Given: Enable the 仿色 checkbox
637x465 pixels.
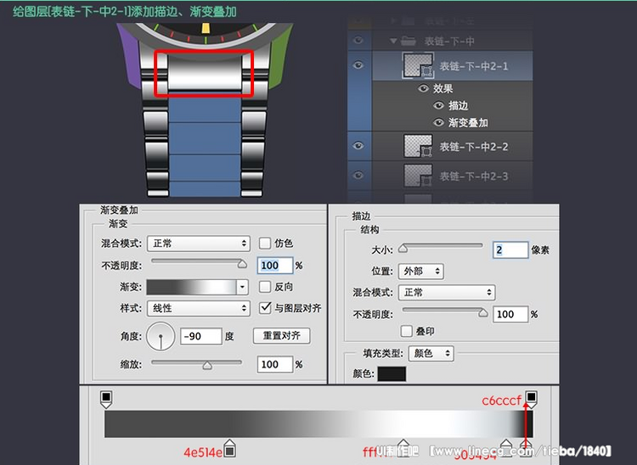Looking at the screenshot, I should (x=265, y=243).
